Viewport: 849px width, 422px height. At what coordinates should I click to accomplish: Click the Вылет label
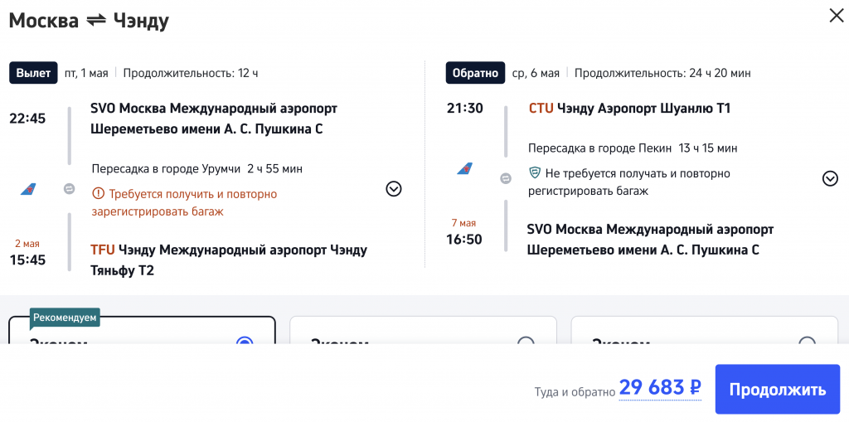click(x=33, y=73)
